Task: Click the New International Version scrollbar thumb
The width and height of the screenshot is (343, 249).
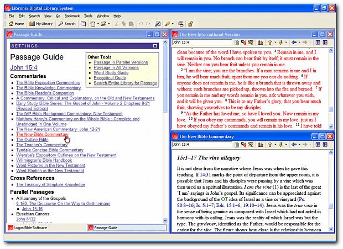Action: [331, 109]
